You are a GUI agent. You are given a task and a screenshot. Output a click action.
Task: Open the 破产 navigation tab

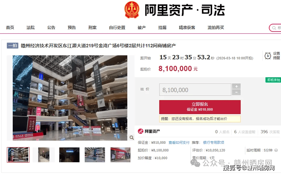[x=142, y=28]
